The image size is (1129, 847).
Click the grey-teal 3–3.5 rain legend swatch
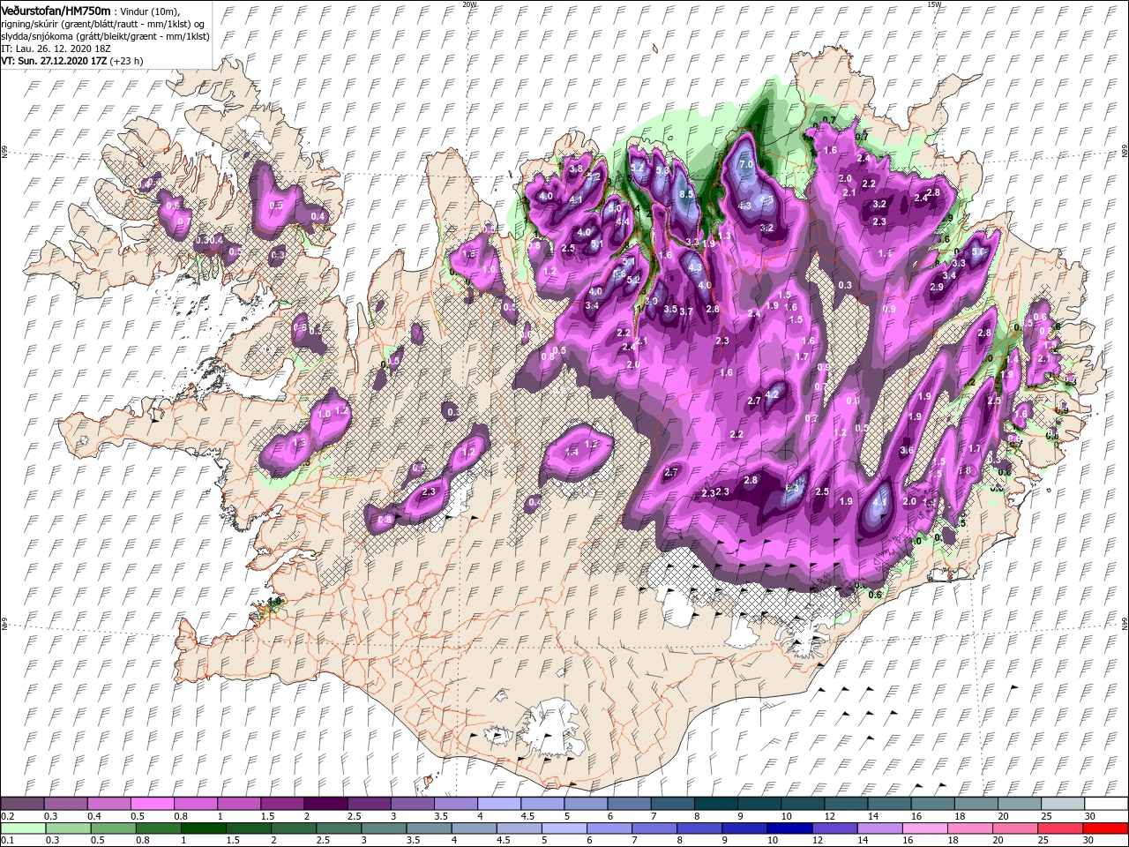[385, 828]
